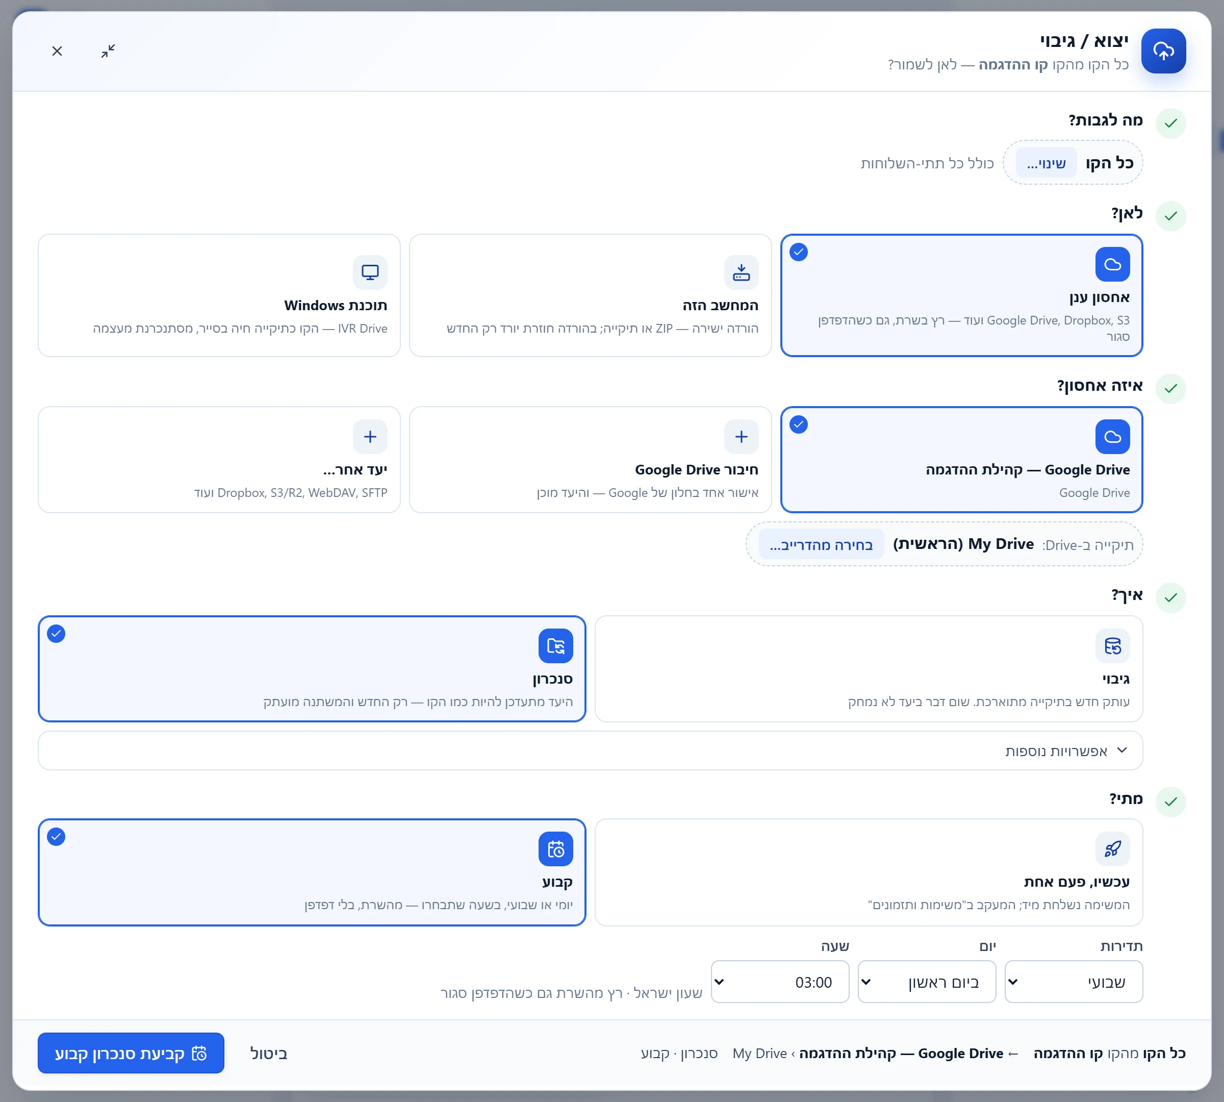Click cloud icon on Google Drive — קהילת ההדגמה
The height and width of the screenshot is (1102, 1224).
[1112, 437]
